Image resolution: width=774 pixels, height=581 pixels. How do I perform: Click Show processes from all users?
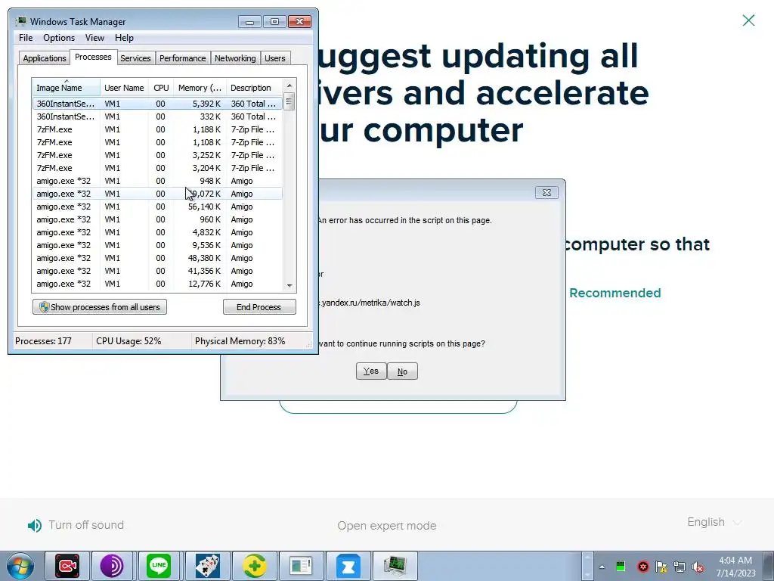pos(100,307)
